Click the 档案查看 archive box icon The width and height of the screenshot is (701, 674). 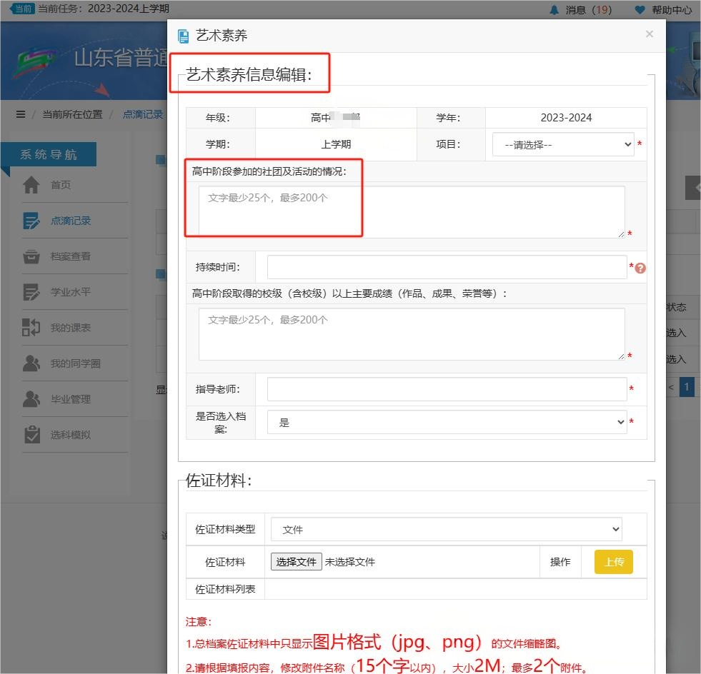point(31,256)
